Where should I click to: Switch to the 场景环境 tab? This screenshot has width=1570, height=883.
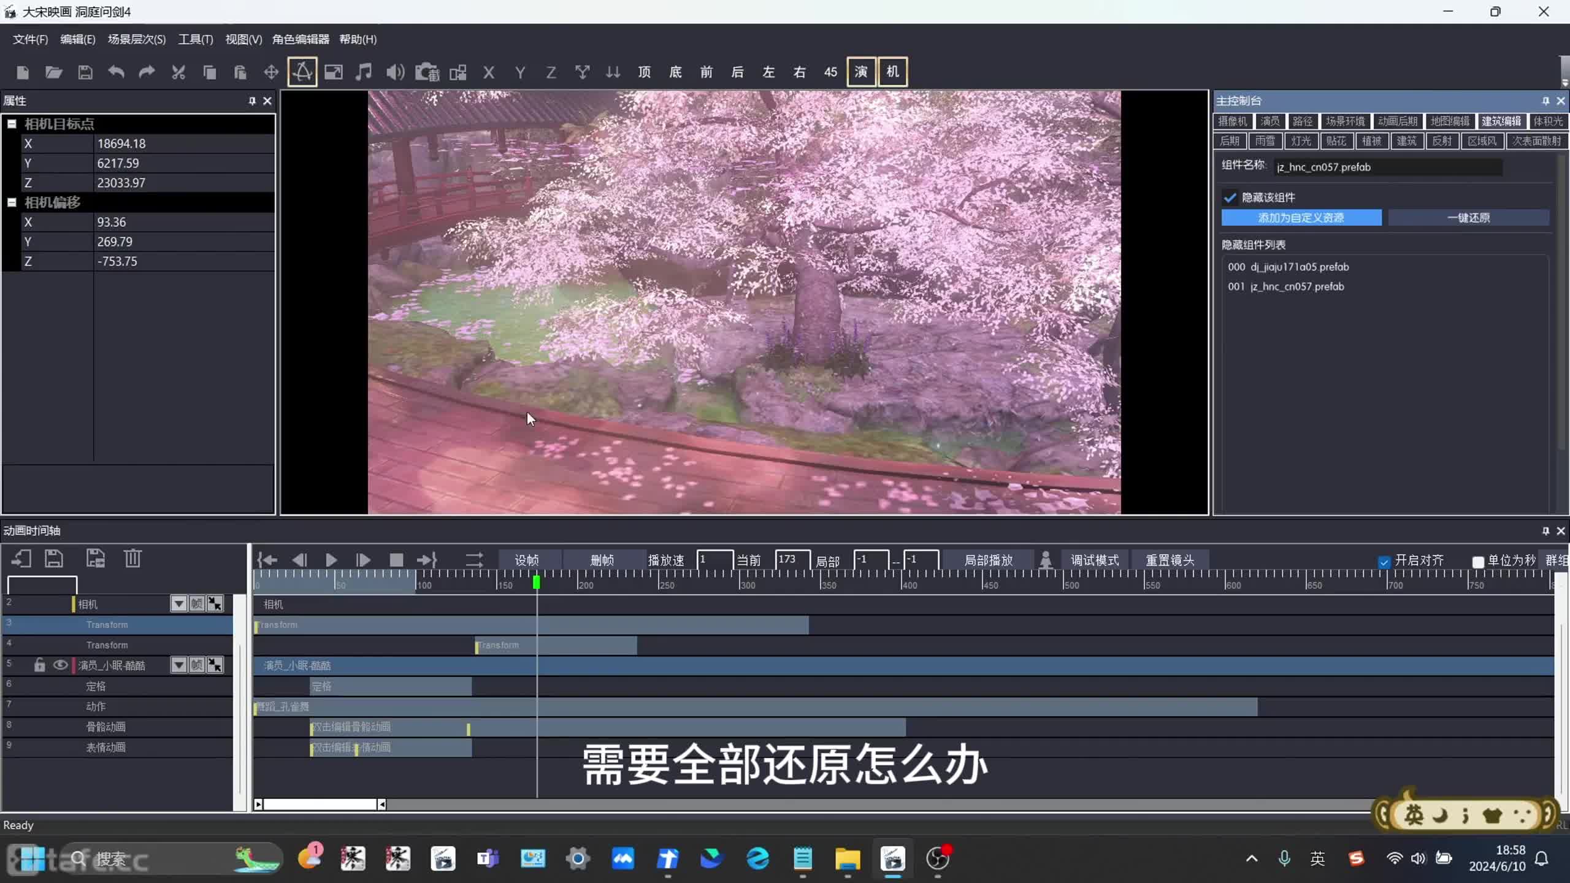(1346, 121)
